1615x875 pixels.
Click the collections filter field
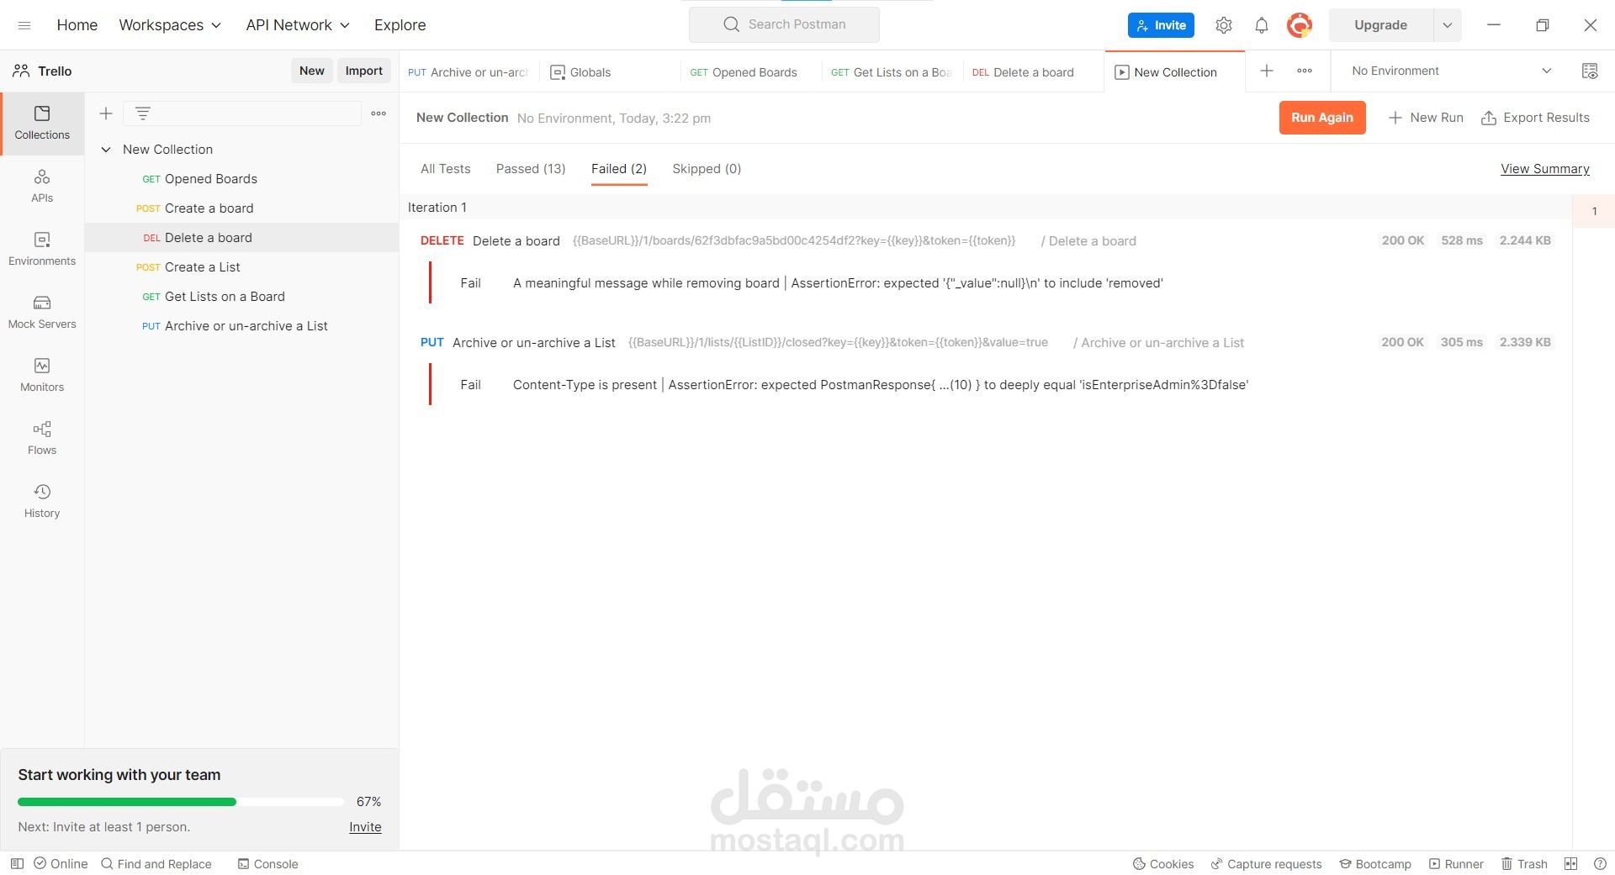[242, 113]
